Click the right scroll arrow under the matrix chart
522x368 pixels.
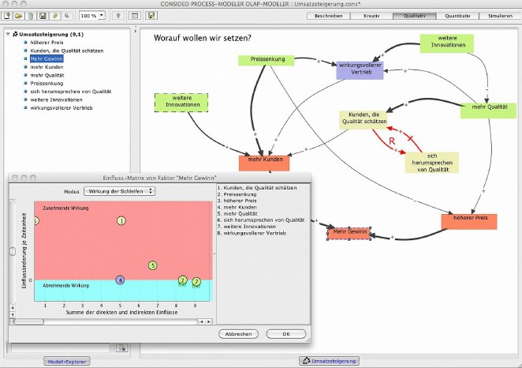(209, 321)
